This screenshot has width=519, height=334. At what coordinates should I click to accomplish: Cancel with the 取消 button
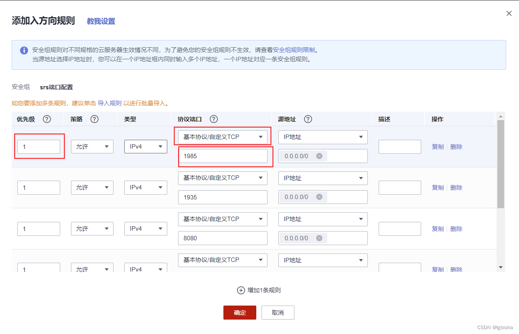278,313
